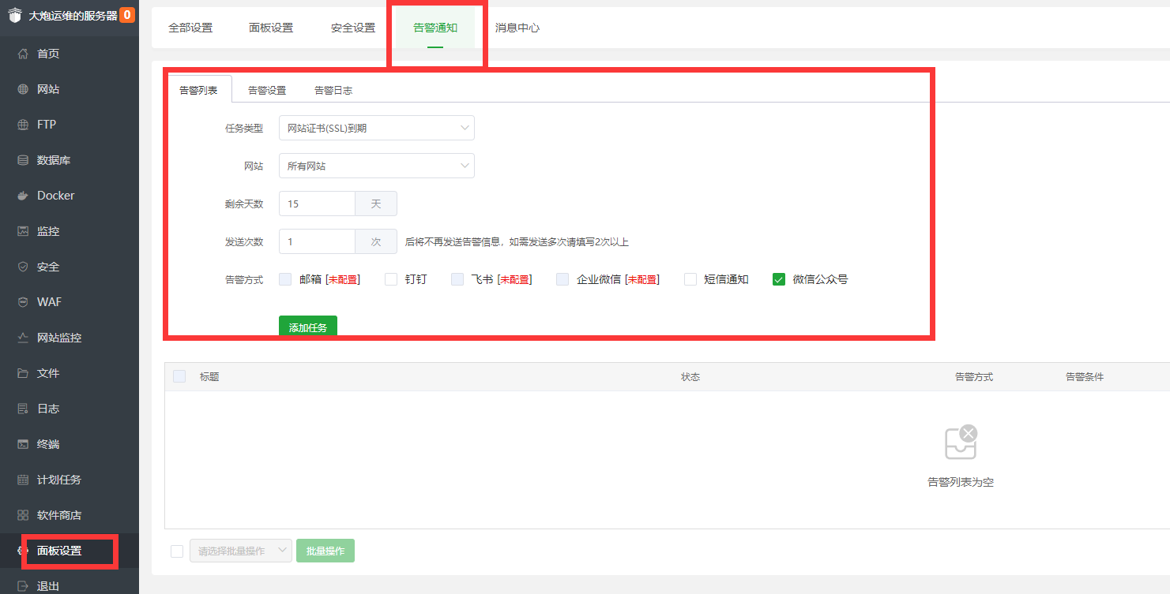Click red 未配置 link beside 企业微信
The image size is (1170, 594).
[642, 279]
